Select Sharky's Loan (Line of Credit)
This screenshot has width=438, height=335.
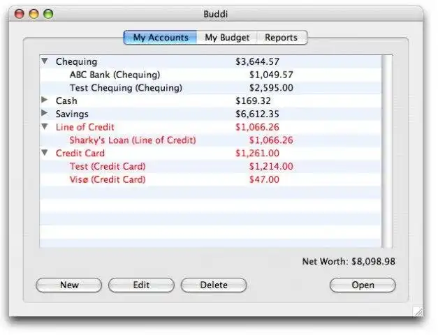tap(211, 140)
